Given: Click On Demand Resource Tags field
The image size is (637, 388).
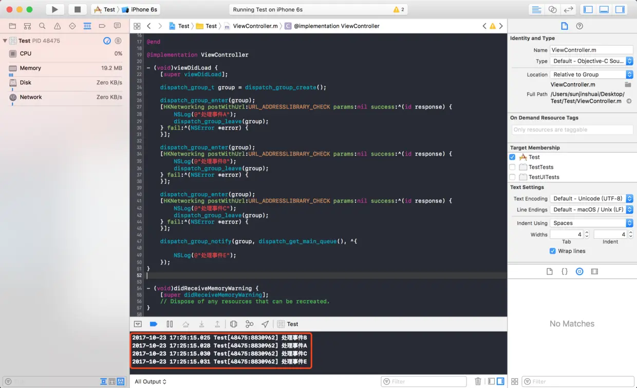Looking at the screenshot, I should coord(572,130).
